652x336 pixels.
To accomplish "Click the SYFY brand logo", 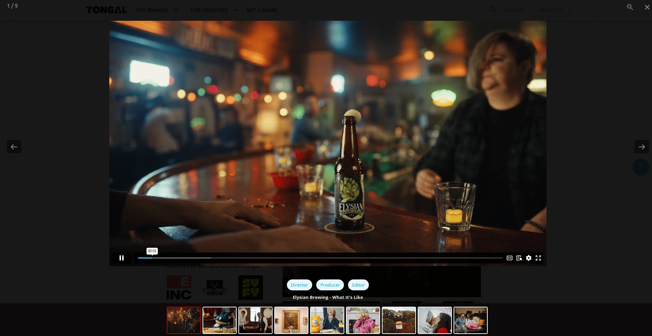I will [251, 288].
